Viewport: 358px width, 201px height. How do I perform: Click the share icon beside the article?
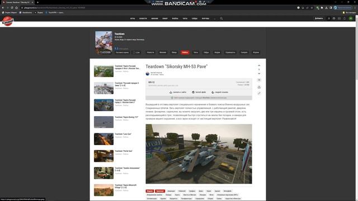[x=259, y=87]
